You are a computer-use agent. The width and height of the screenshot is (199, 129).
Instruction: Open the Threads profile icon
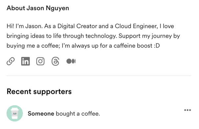click(55, 61)
